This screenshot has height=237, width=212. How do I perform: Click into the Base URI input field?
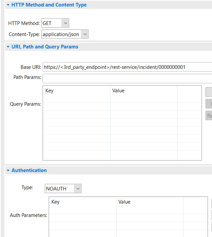[127, 67]
